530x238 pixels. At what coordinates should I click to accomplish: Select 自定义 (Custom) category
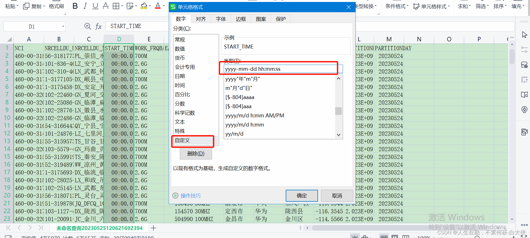click(196, 140)
